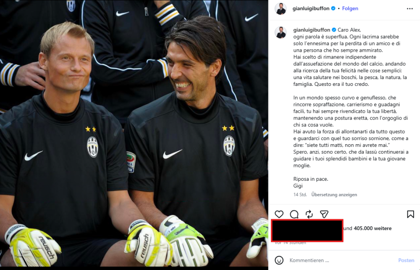The image size is (420, 270).
Task: Open comments via speech bubble icon
Action: (x=294, y=214)
